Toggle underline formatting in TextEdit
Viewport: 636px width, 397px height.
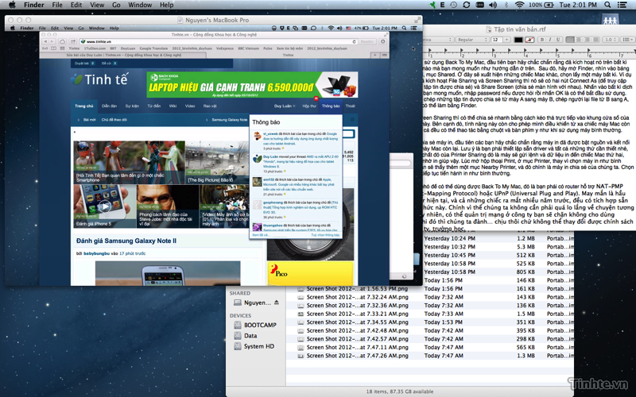tap(558, 39)
